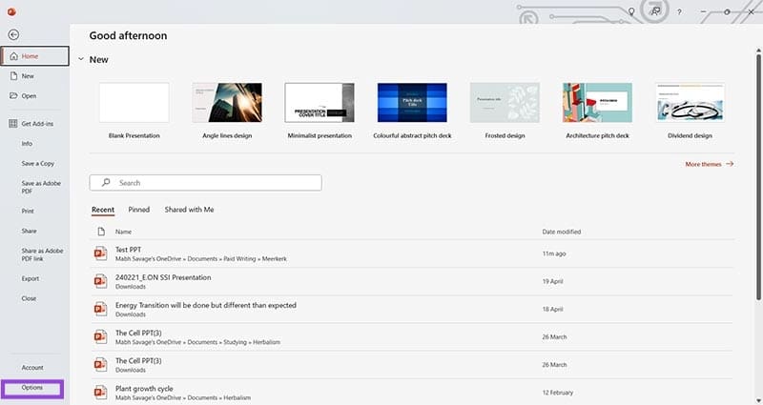Click the back arrow icon
Viewport: 763px width, 405px height.
(13, 34)
